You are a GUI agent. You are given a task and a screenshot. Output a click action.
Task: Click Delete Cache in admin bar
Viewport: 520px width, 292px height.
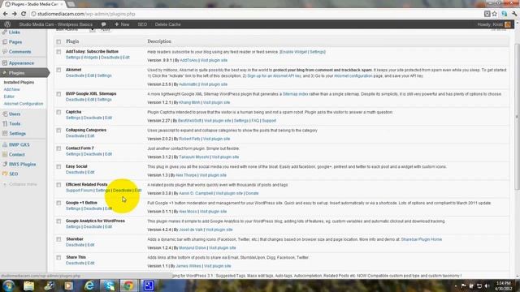coord(168,24)
